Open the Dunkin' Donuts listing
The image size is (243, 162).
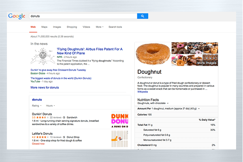(42, 114)
